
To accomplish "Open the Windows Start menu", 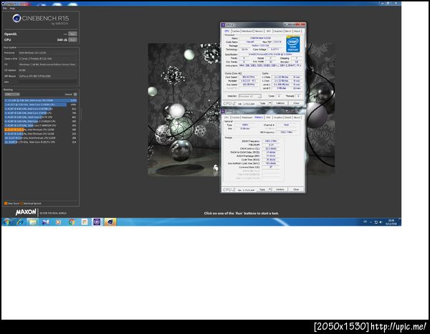I will (7, 222).
